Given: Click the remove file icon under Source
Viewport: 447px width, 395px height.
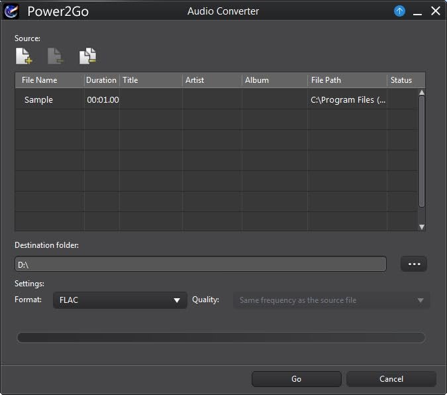Looking at the screenshot, I should coord(56,57).
